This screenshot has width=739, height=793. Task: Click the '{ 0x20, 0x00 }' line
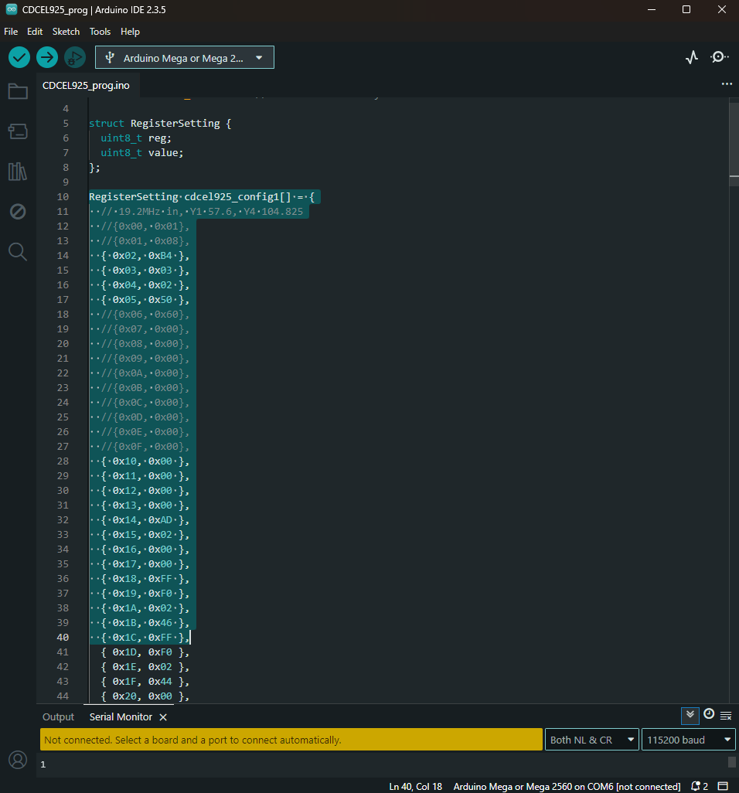click(145, 696)
